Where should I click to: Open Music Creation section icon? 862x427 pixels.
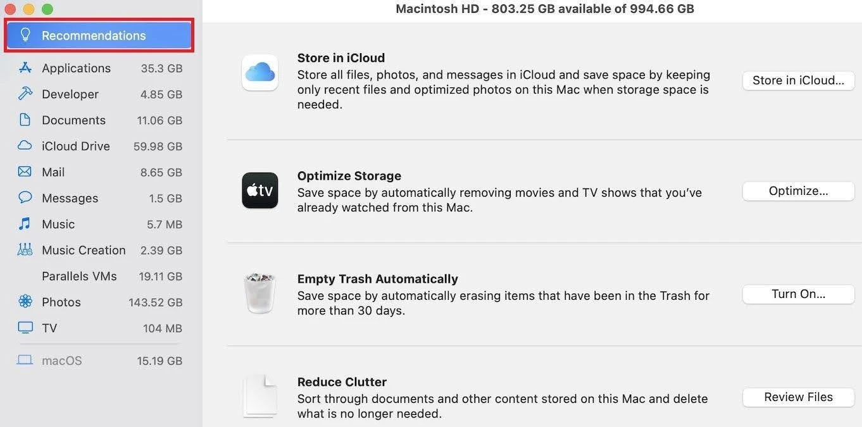coord(25,249)
